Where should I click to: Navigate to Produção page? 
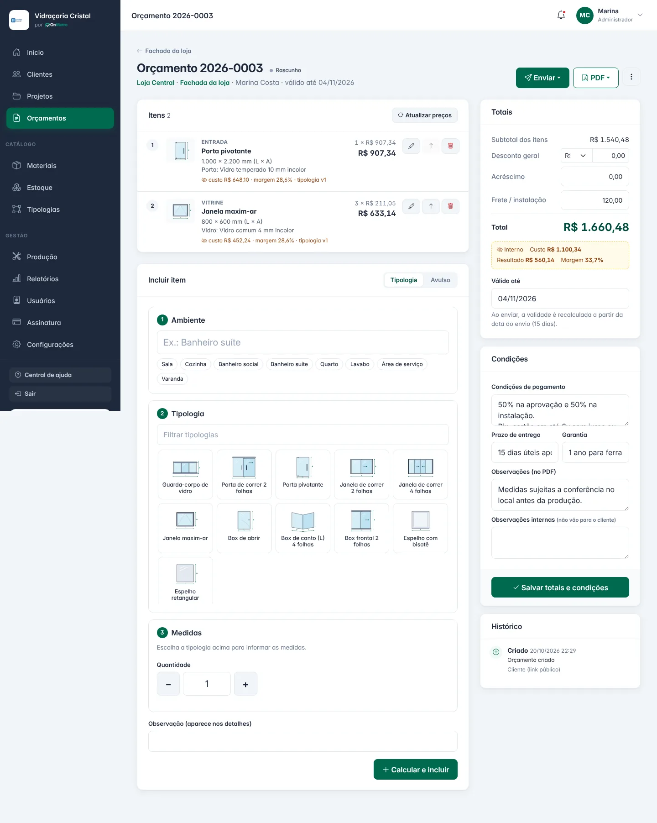(x=60, y=257)
